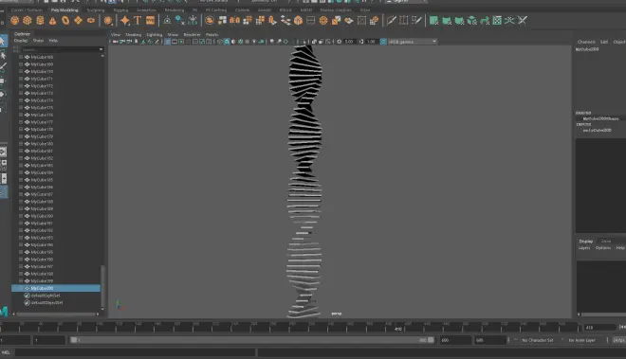Viewport: 626px width, 359px height.
Task: Open the Channels menu in Channel Box
Action: (x=586, y=42)
